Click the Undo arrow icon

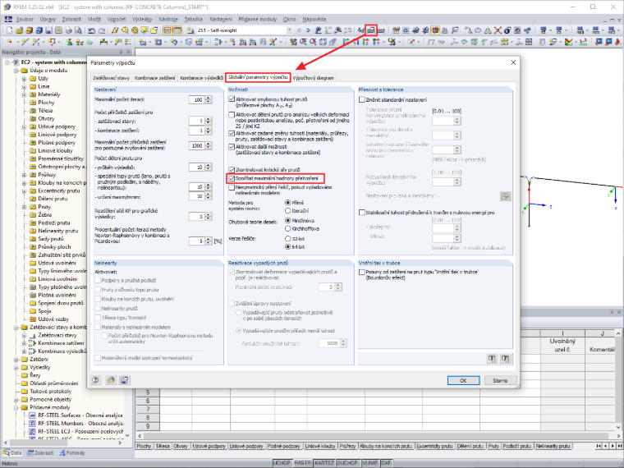coord(91,30)
